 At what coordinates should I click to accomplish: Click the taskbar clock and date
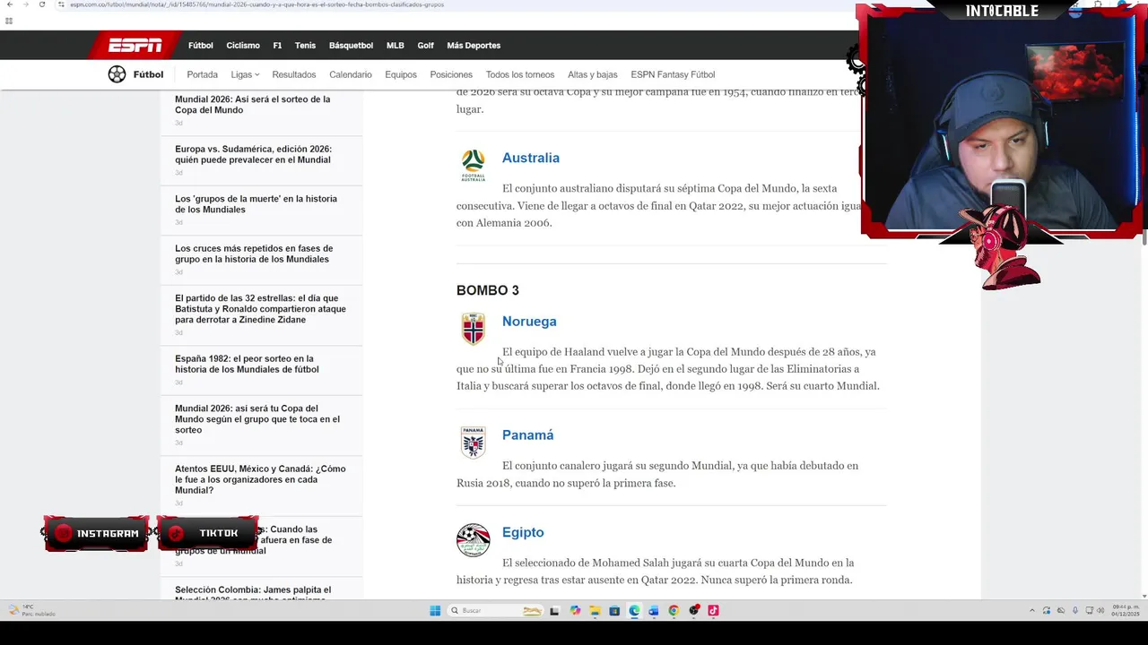coord(1126,610)
